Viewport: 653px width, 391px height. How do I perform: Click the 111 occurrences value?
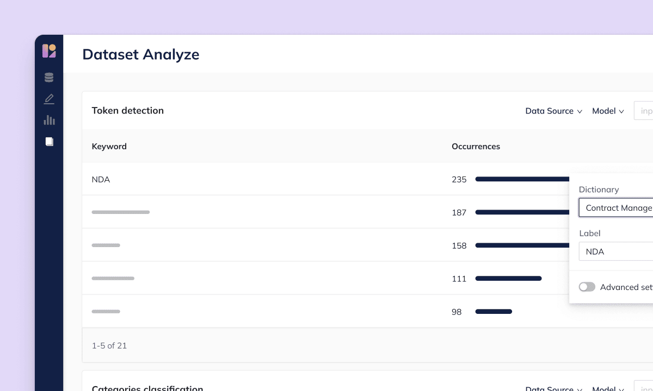tap(459, 279)
